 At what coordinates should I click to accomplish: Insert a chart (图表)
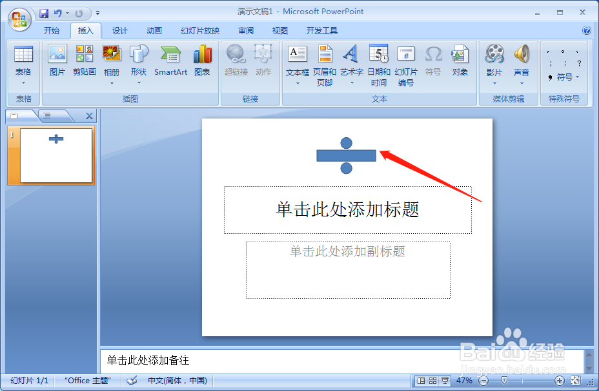coord(202,61)
